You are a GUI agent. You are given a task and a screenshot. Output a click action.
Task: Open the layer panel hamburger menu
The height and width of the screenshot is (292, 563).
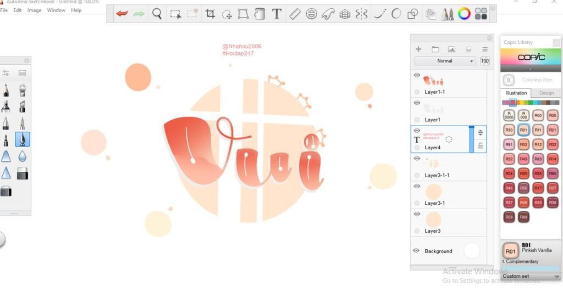(485, 49)
